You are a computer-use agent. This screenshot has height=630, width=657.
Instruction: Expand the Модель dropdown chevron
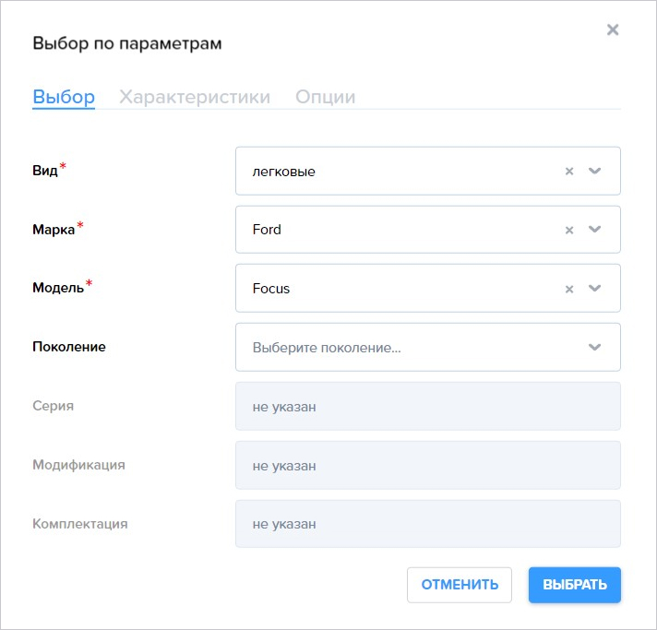pyautogui.click(x=594, y=288)
